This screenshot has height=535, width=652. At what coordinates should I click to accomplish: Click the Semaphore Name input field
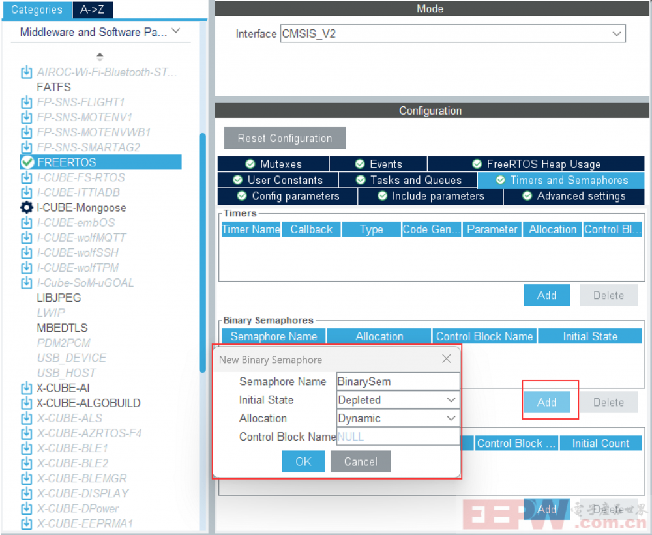coord(398,381)
